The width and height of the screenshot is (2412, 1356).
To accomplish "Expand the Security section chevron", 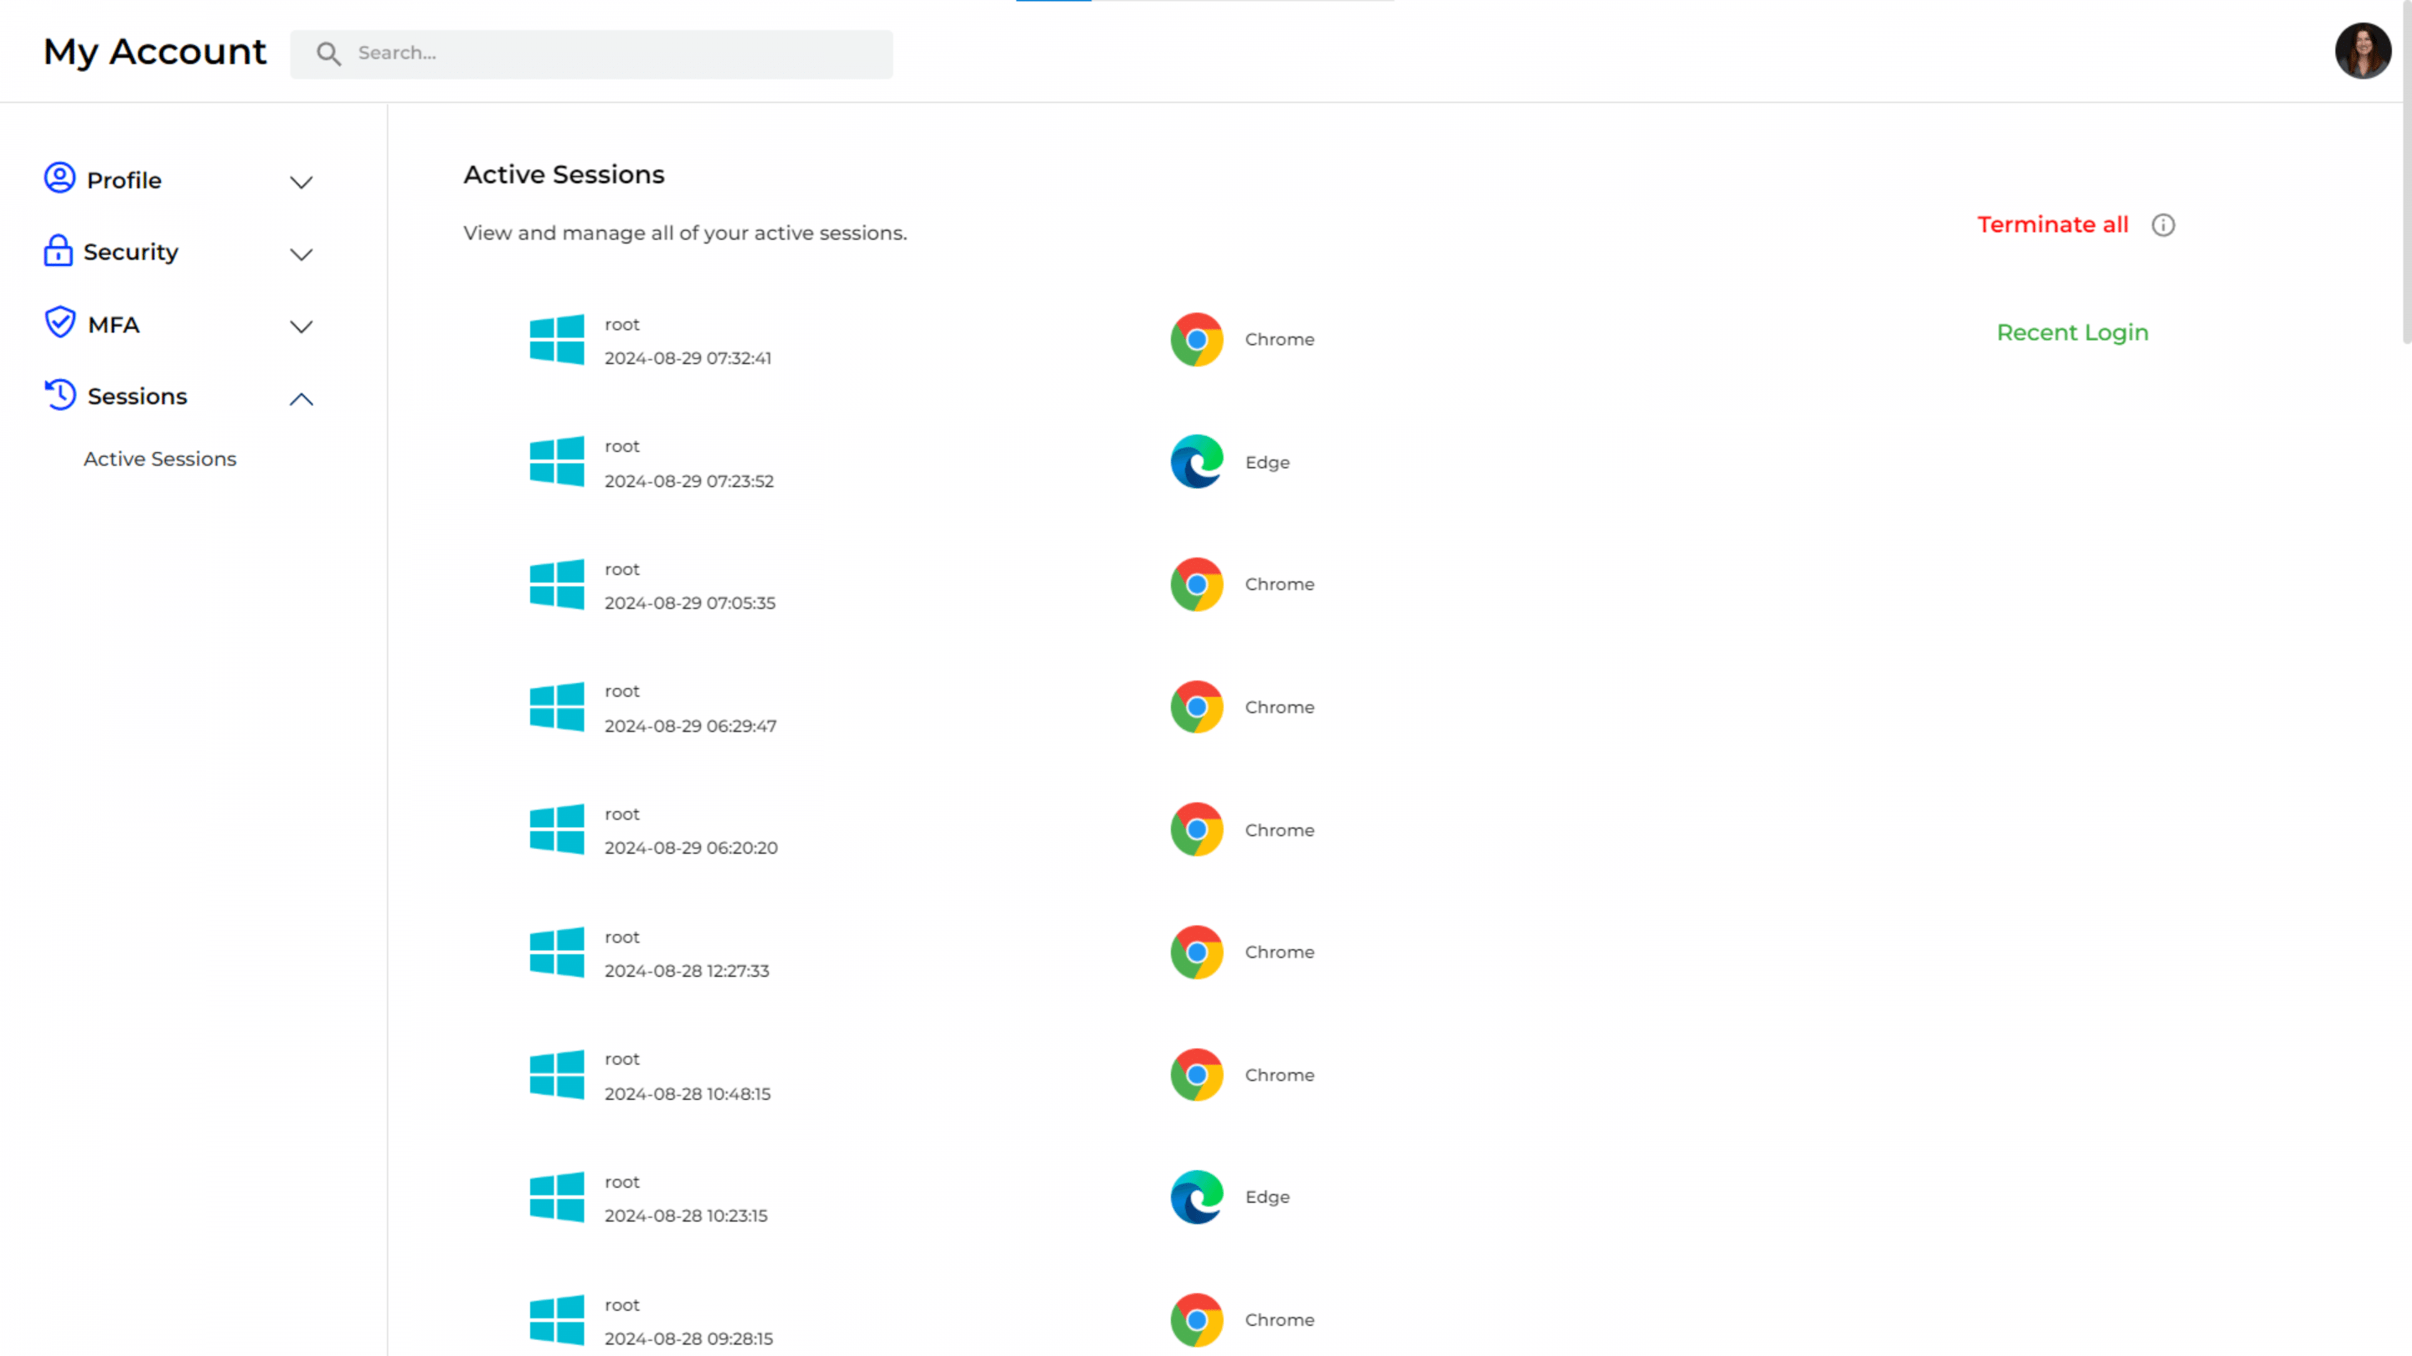I will [x=301, y=254].
